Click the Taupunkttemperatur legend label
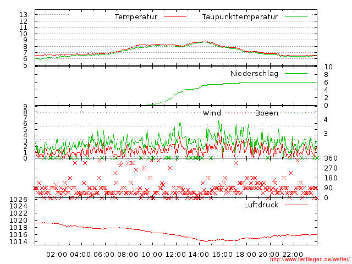The height and width of the screenshot is (264, 352). tap(240, 17)
